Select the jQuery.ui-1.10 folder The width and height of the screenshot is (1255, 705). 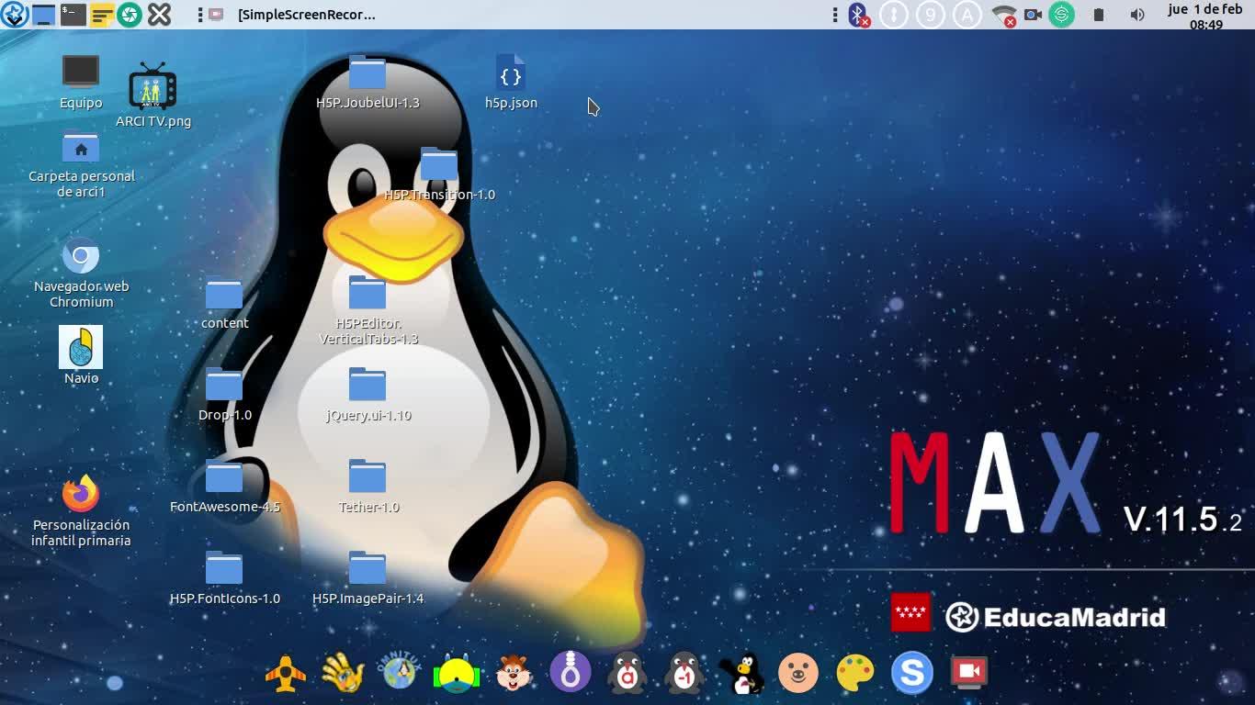367,395
